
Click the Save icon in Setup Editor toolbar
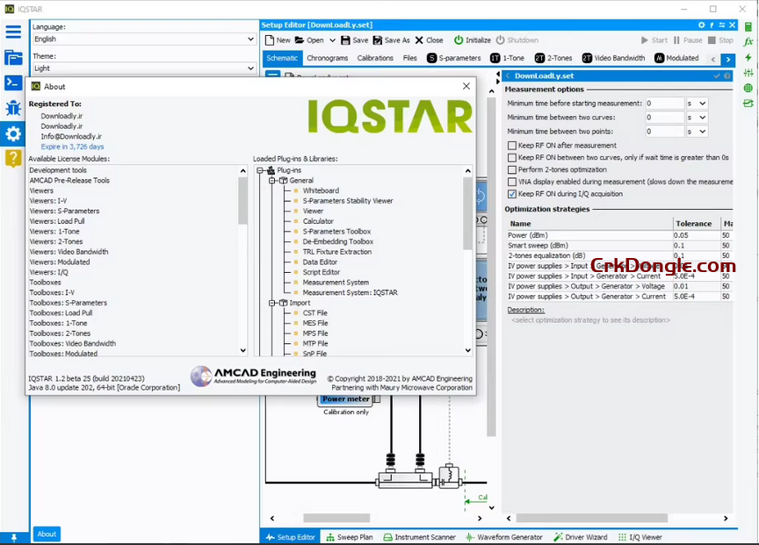[x=347, y=40]
